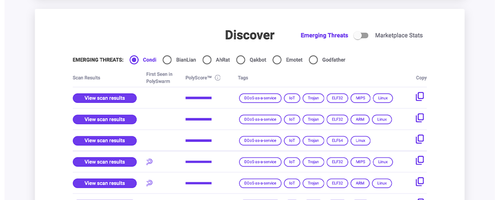View scan results for MIPS row with first-seen icon
The height and width of the screenshot is (200, 495).
[x=104, y=162]
